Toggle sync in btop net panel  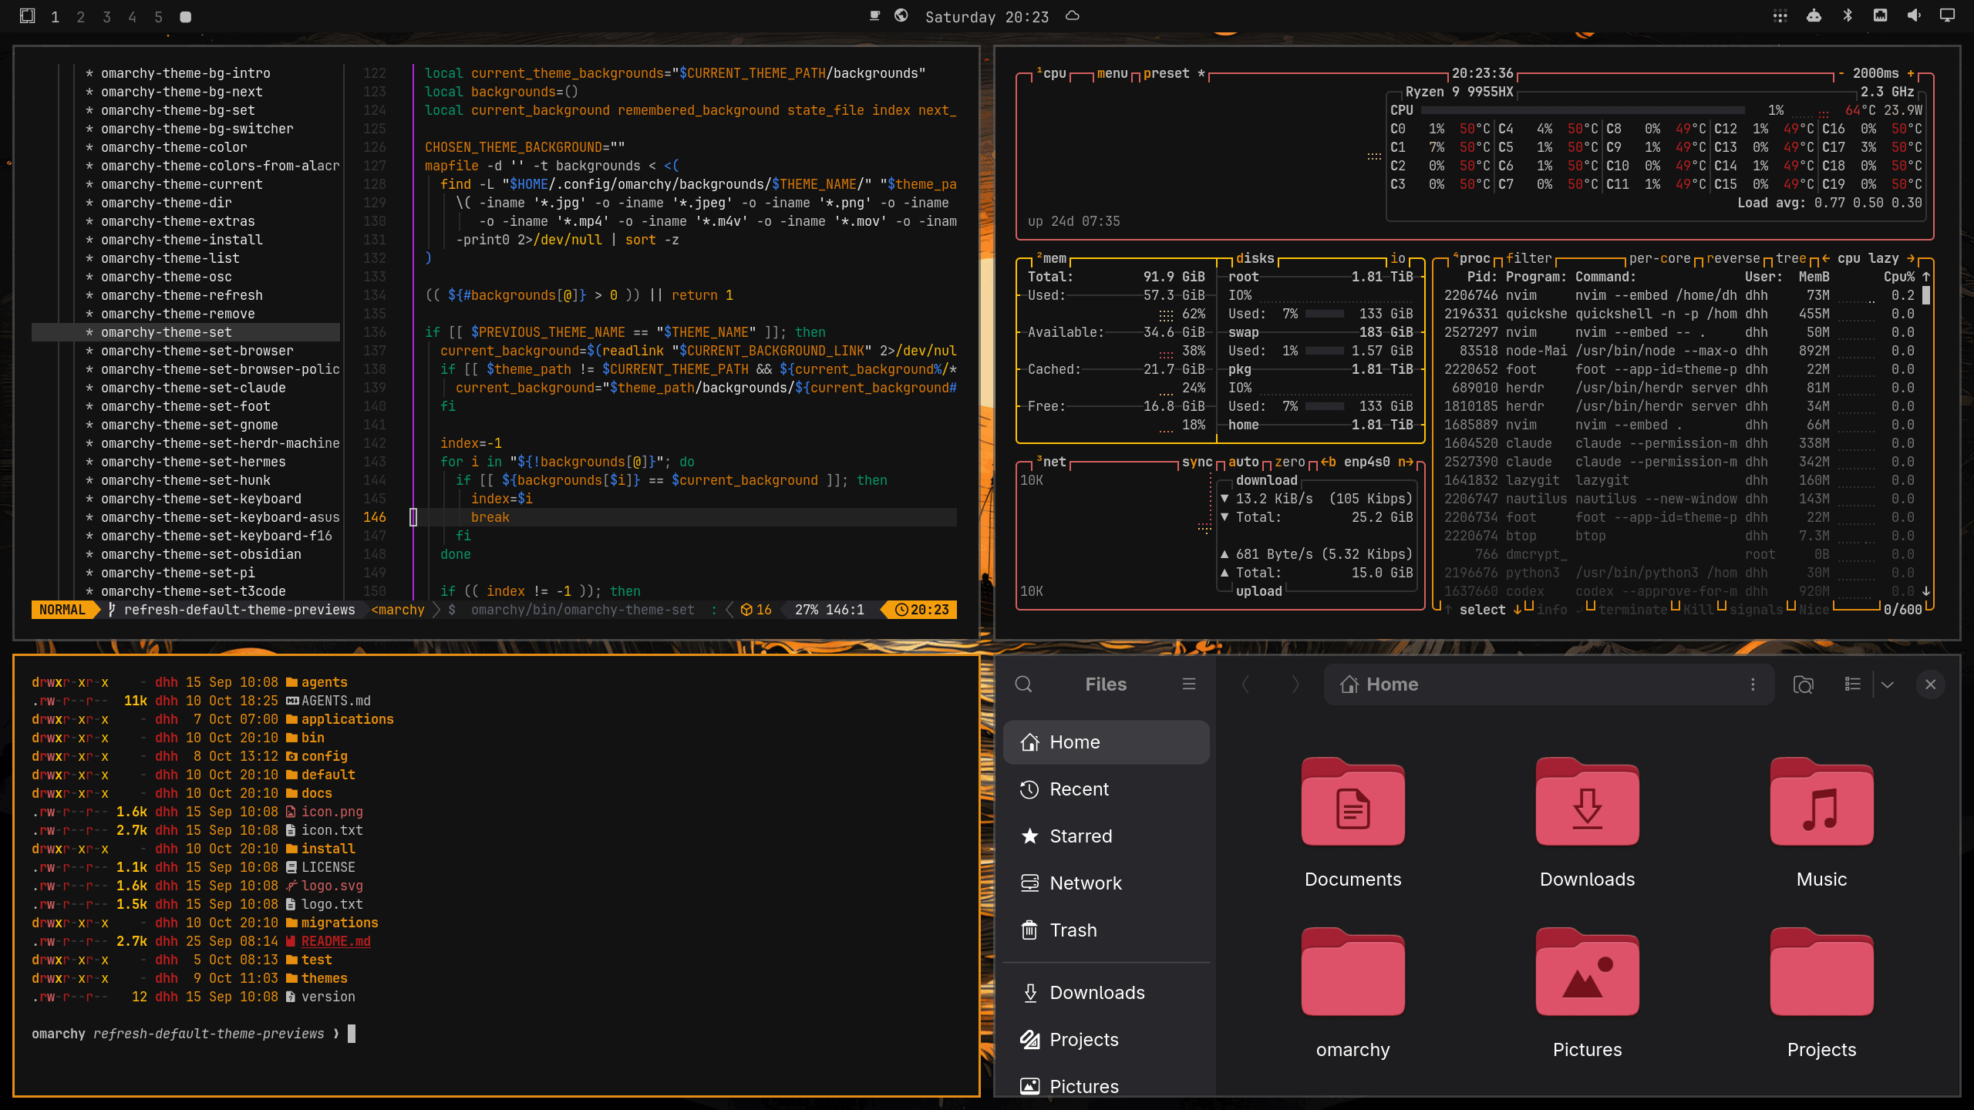tap(1197, 462)
